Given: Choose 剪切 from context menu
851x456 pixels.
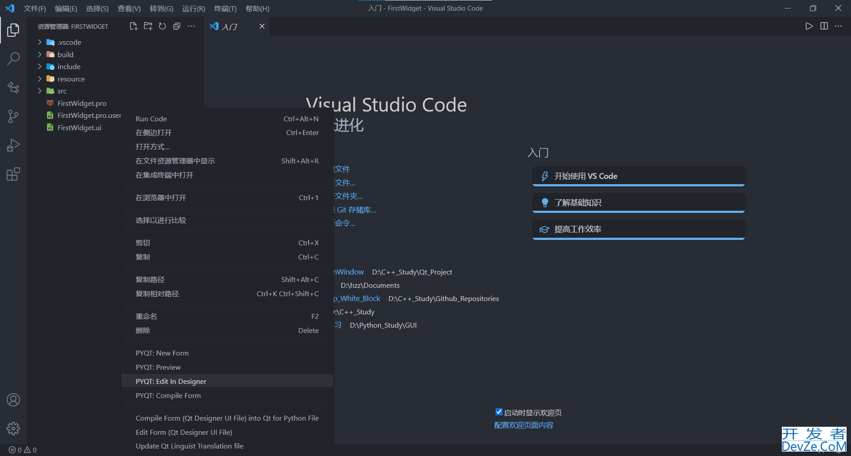Looking at the screenshot, I should coord(227,243).
